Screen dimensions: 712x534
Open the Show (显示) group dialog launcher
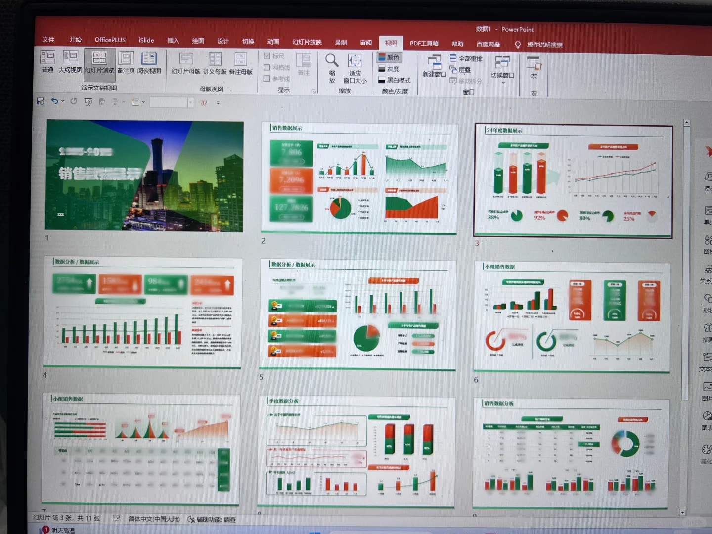(x=313, y=91)
